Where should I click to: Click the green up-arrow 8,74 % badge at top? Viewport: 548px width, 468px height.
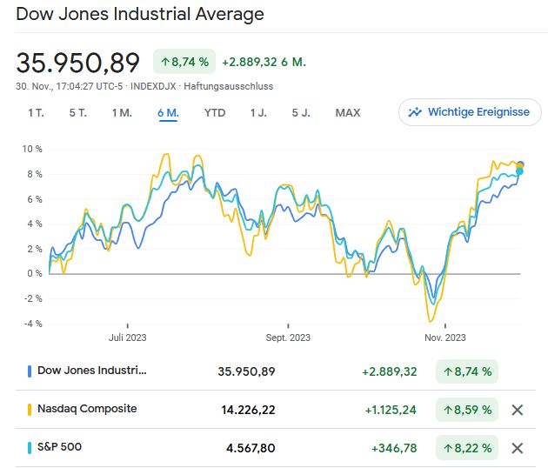point(183,62)
